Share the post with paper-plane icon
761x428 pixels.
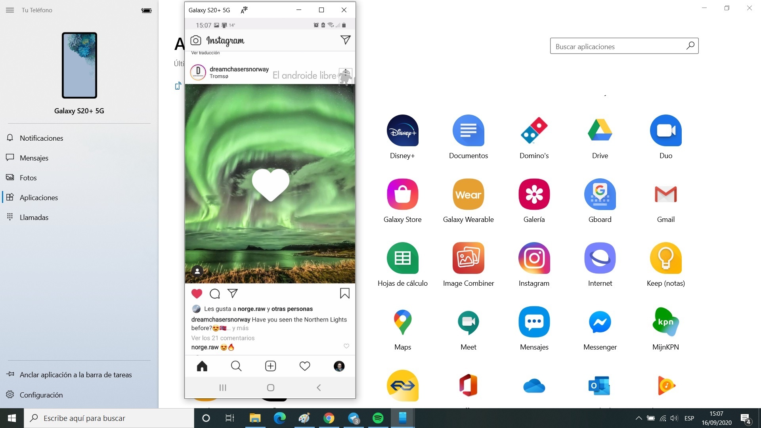point(233,293)
